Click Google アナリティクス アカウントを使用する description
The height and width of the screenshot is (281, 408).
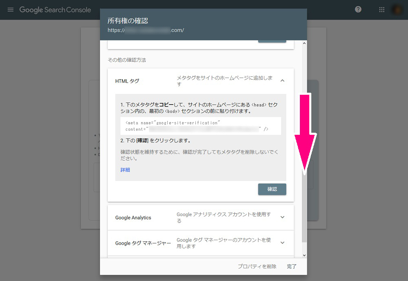(x=224, y=217)
